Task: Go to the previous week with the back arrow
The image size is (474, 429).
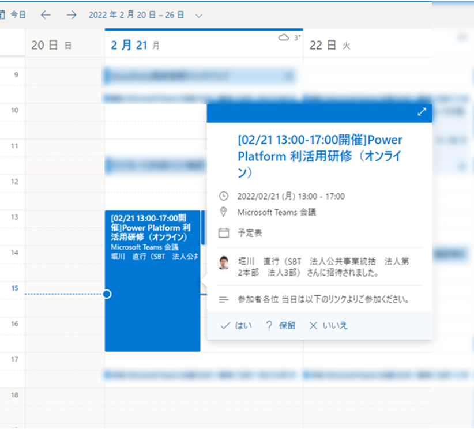Action: coord(46,15)
